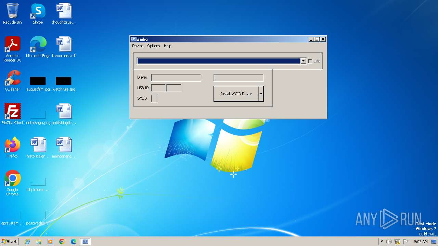Click the Show desktop button

[x=434, y=242]
